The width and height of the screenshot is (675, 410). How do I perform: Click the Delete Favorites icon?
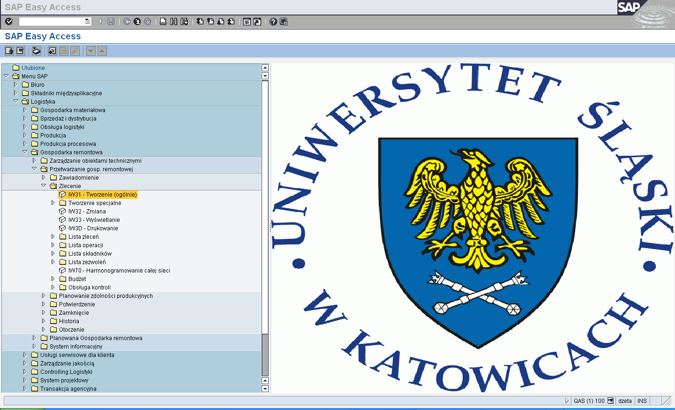pyautogui.click(x=64, y=51)
